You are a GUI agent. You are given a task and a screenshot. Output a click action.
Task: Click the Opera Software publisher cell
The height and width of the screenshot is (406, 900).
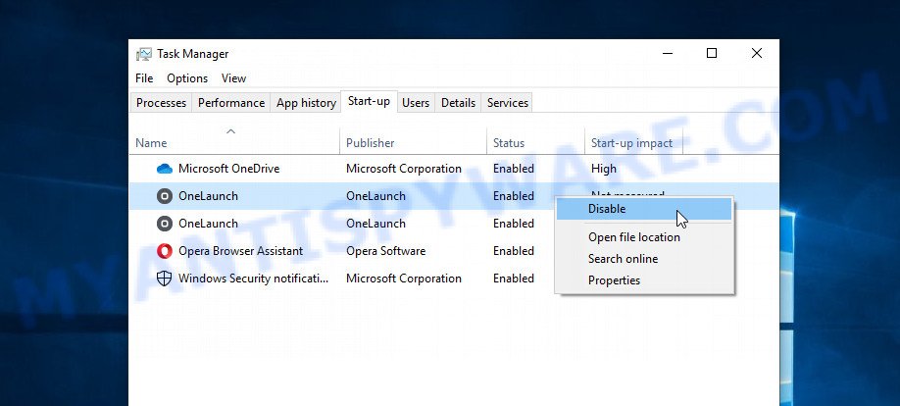385,251
